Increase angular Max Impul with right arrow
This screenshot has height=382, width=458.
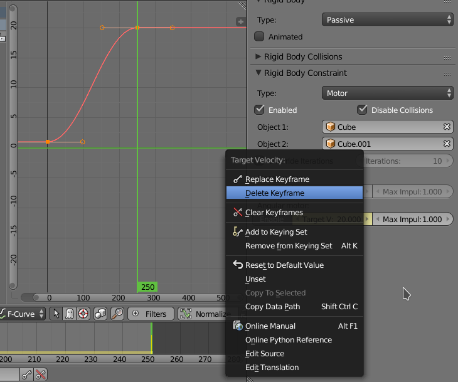pyautogui.click(x=448, y=219)
